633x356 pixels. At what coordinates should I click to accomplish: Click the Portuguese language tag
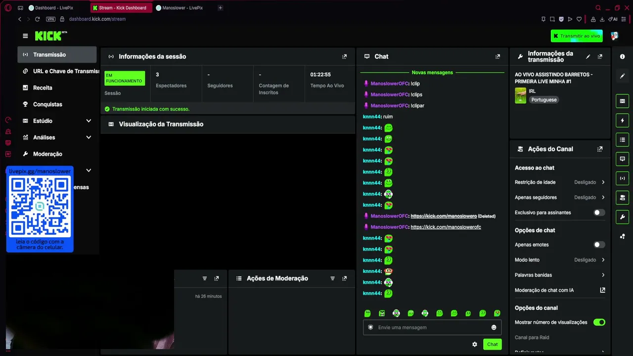544,100
